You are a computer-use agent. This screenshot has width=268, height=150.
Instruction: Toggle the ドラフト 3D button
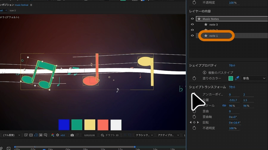click(110, 135)
